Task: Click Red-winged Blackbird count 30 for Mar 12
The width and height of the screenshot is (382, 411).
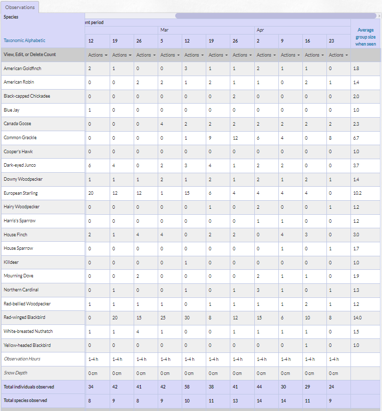Action: pyautogui.click(x=187, y=318)
